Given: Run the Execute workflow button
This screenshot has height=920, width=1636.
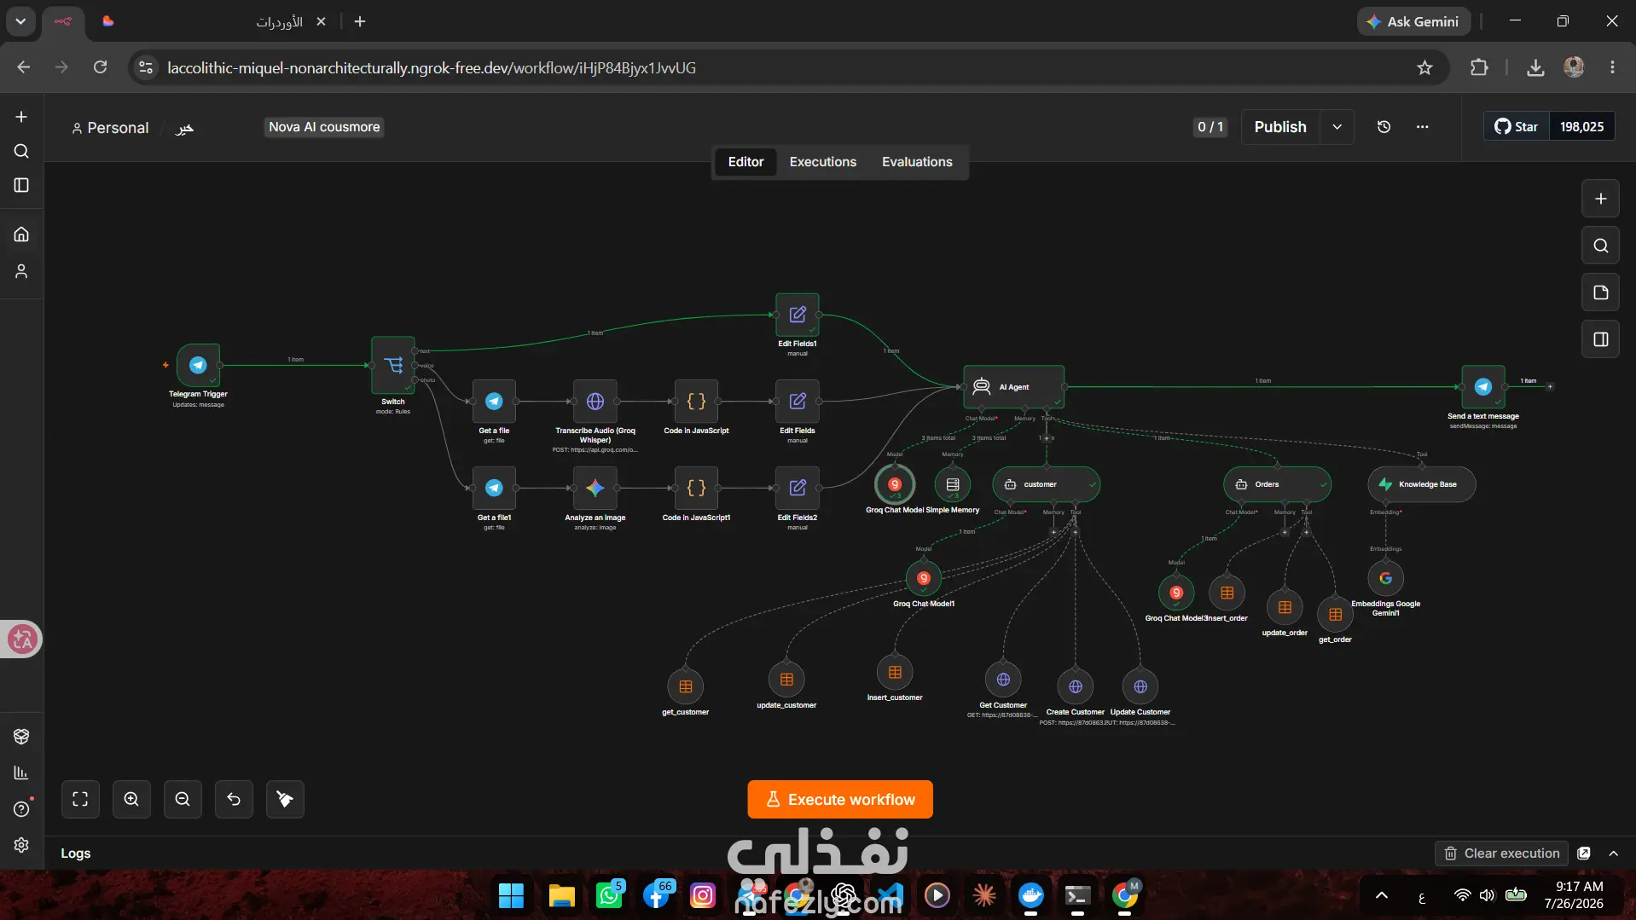Looking at the screenshot, I should click(840, 800).
